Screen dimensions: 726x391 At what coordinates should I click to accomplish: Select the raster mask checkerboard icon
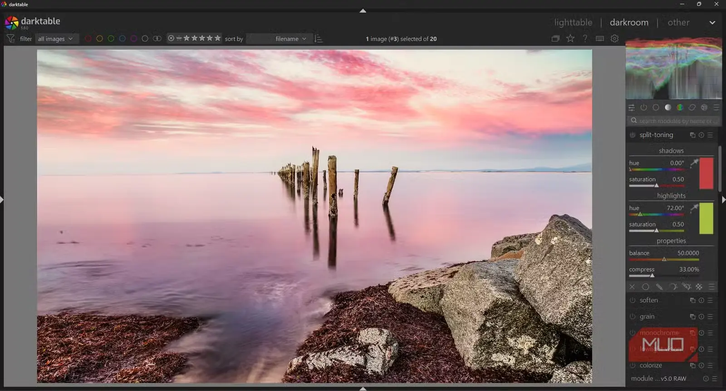(699, 287)
